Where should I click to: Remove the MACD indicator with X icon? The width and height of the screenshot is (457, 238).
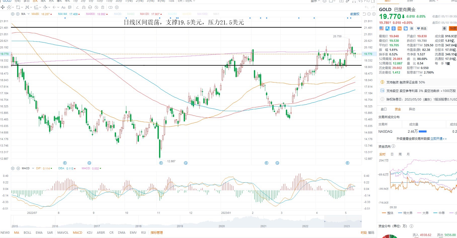(x=18, y=168)
